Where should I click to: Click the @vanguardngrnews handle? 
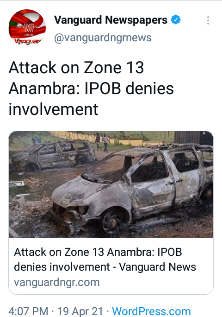coord(103,38)
